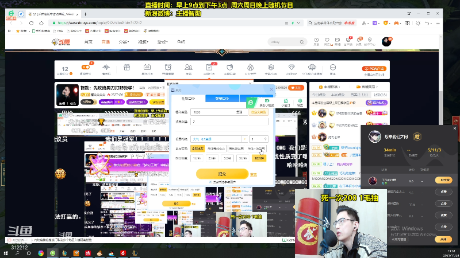Viewport: 460px width, 258px height.
Task: Open the flame power icon in streamer toolbar
Action: pyautogui.click(x=250, y=68)
